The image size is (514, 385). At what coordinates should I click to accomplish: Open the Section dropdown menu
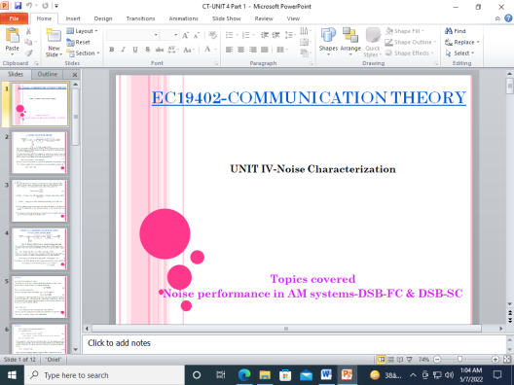pos(83,53)
